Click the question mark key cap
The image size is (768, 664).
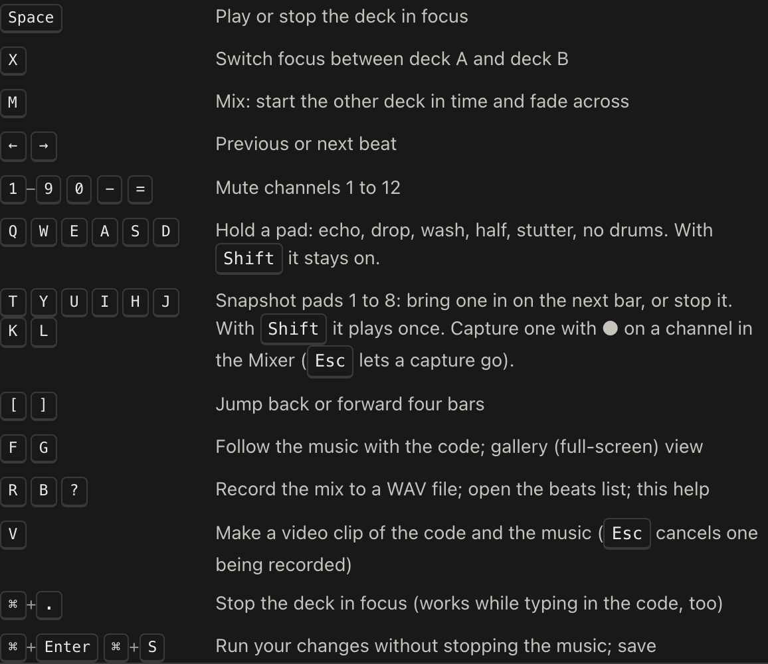pyautogui.click(x=74, y=491)
